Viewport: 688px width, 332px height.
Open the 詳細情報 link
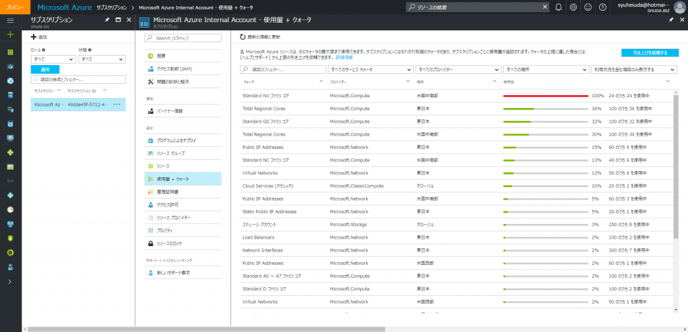(x=343, y=58)
